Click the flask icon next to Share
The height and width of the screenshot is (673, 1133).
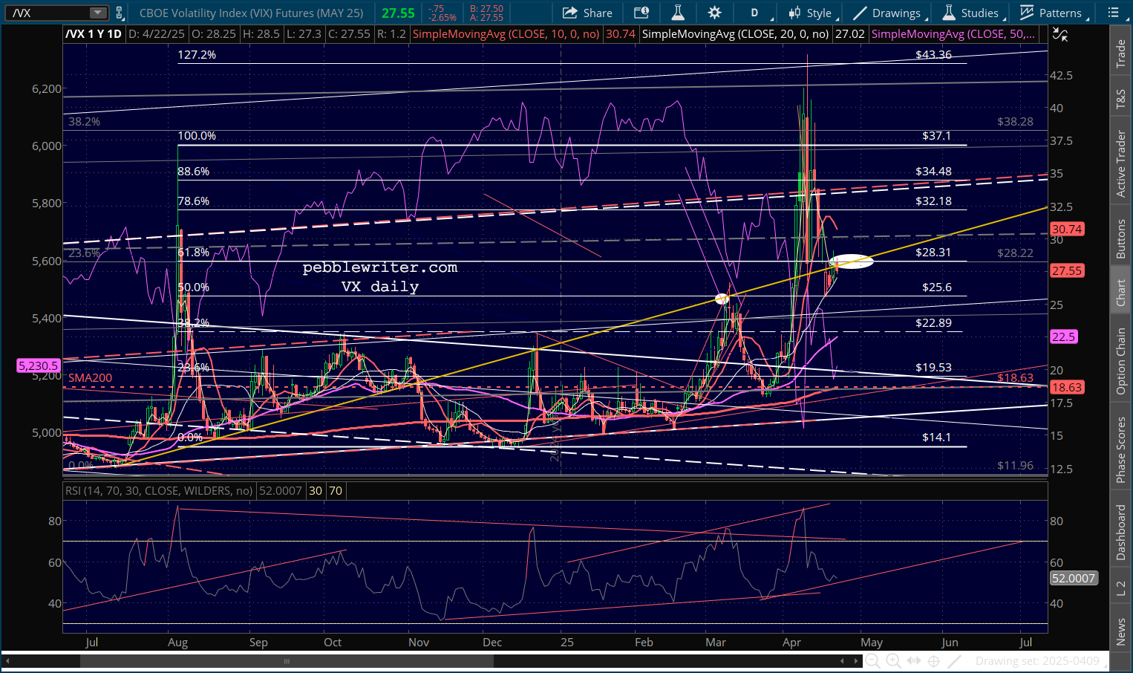(x=677, y=13)
